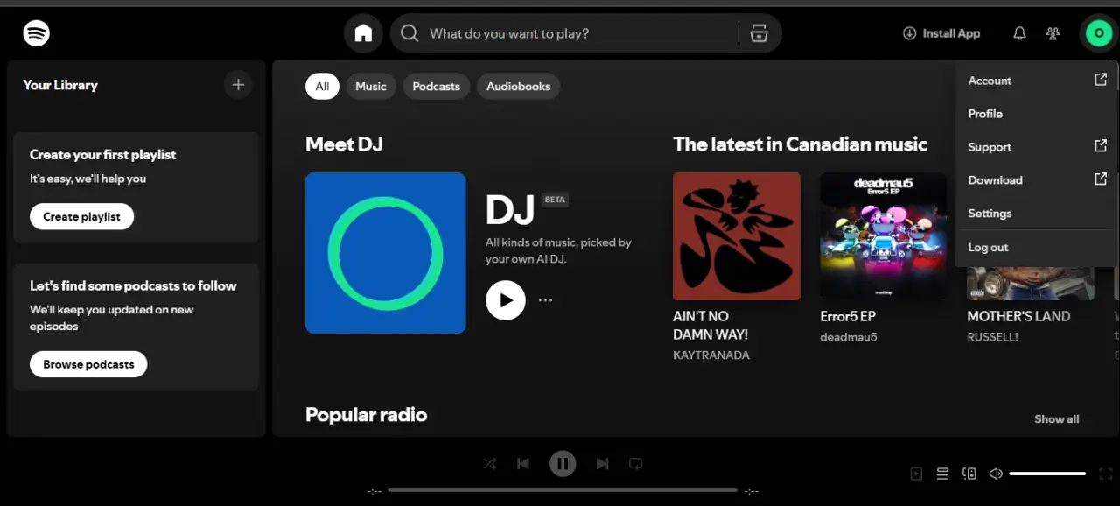Click 'The latest in Canadian music' heading
This screenshot has height=506, width=1120.
800,144
